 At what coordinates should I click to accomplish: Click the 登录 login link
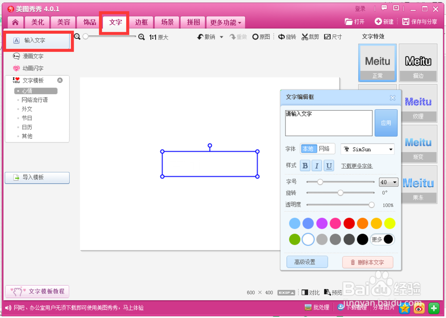[360, 9]
